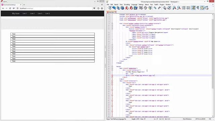215x121 pixels.
Task: Open Opera Speed Dial grid icon
Action: 14,8
